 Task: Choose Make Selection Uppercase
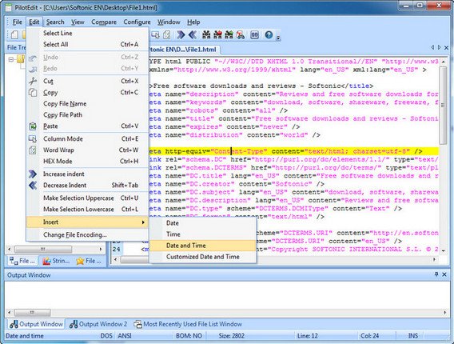88,198
